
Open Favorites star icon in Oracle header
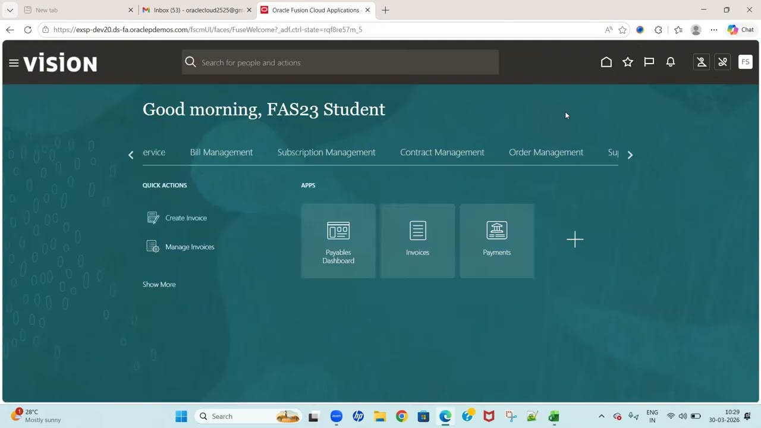[x=628, y=62]
